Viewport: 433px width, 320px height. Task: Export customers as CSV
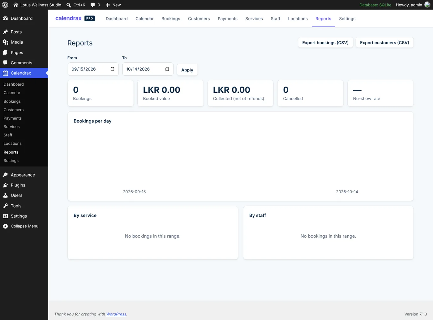point(384,43)
